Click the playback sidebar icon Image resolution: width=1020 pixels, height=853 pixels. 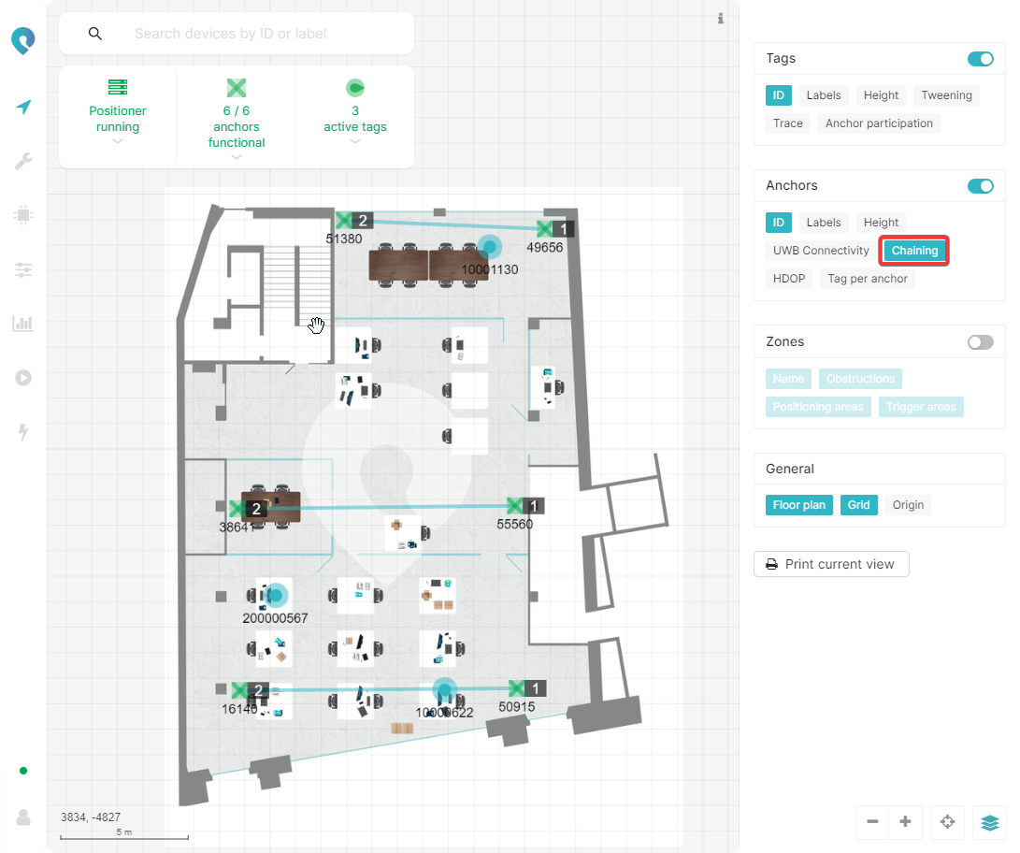pyautogui.click(x=23, y=378)
